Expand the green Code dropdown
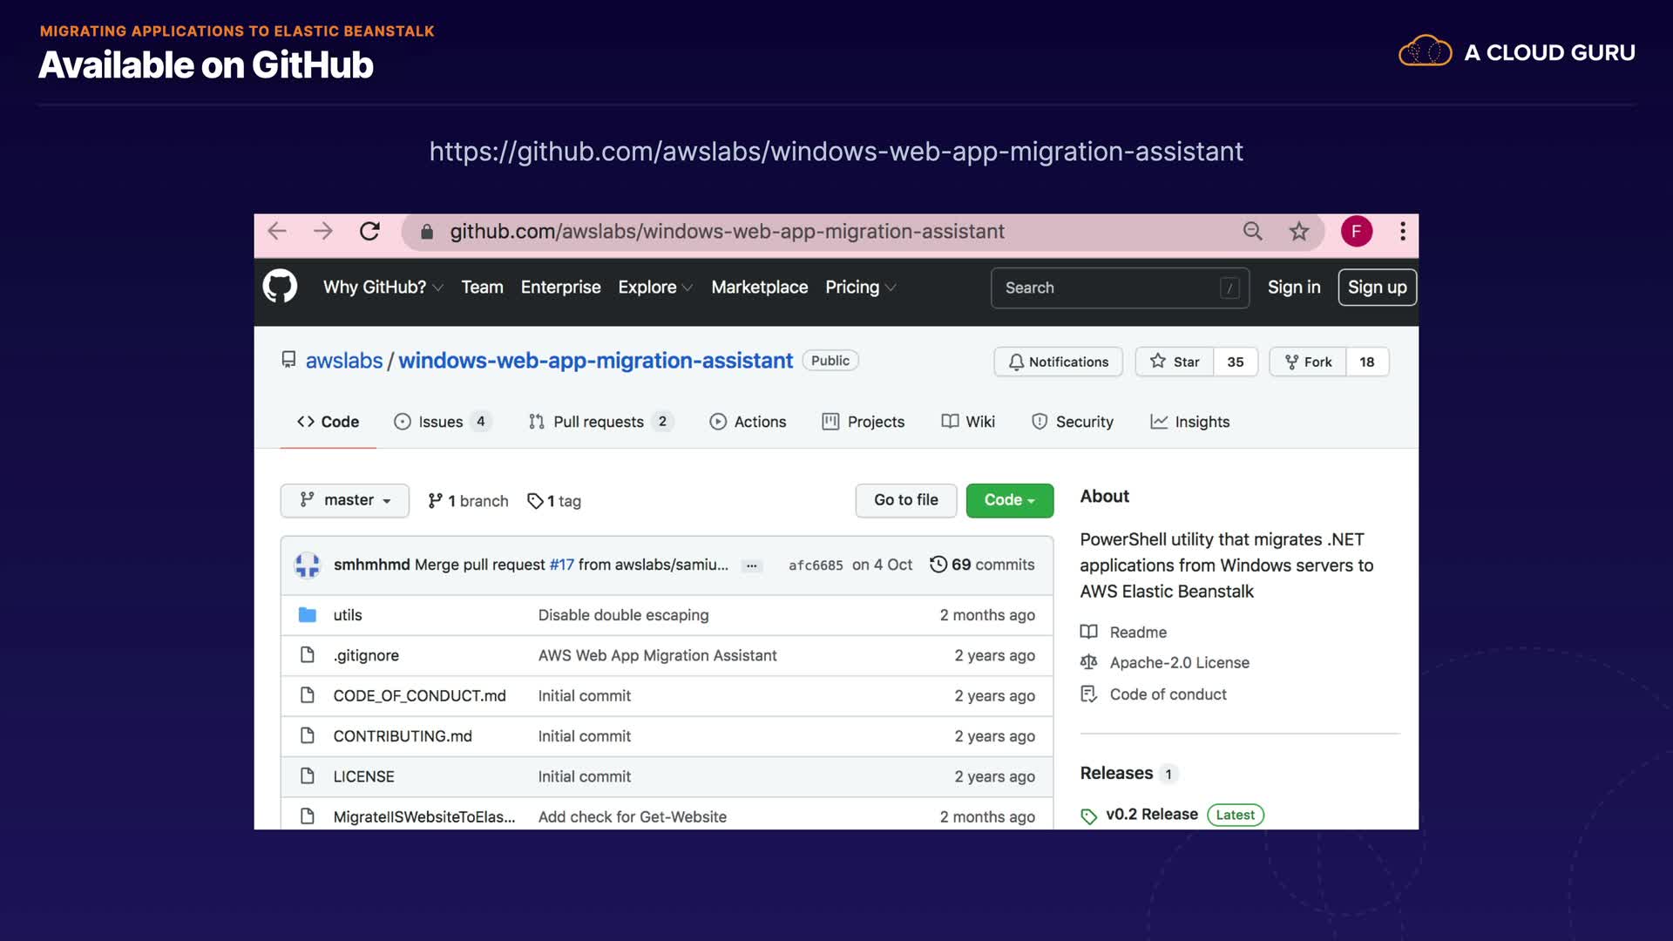Viewport: 1673px width, 941px height. tap(1009, 500)
